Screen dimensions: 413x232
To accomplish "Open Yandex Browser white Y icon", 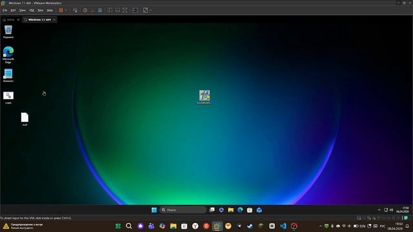I will pyautogui.click(x=195, y=226).
